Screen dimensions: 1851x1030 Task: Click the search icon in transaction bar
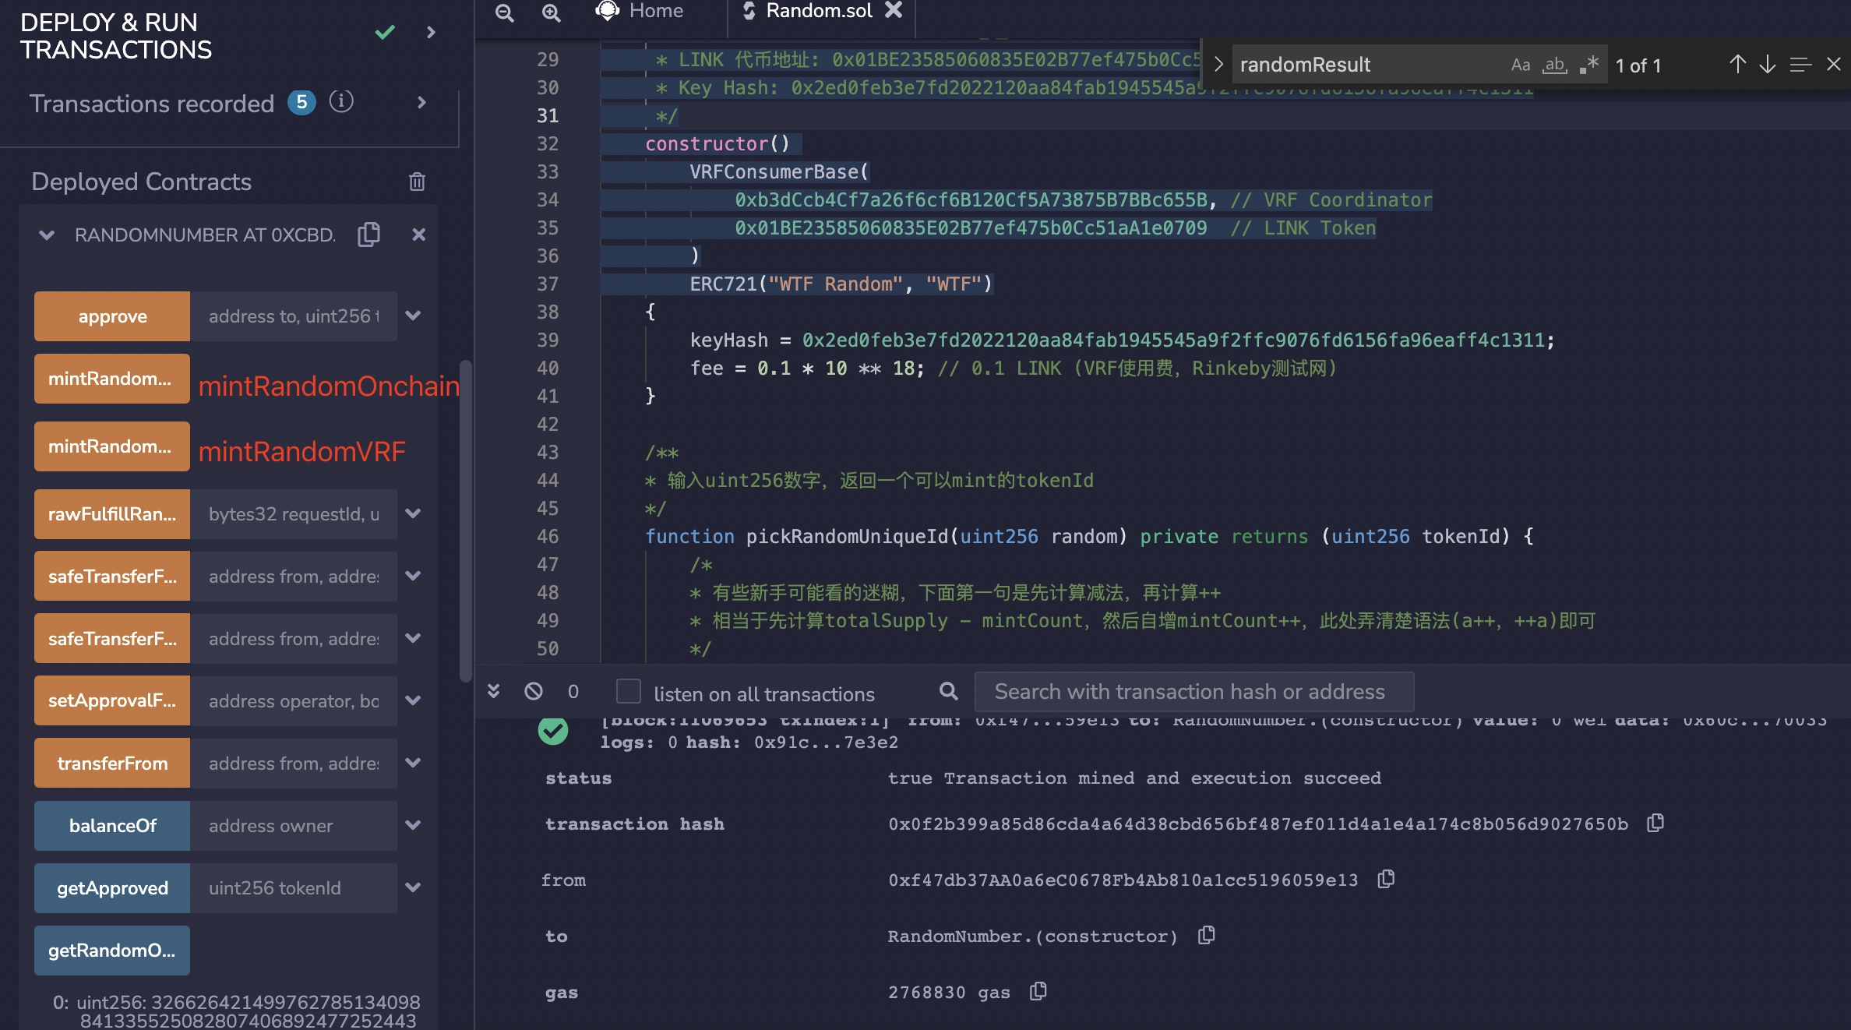pos(948,690)
